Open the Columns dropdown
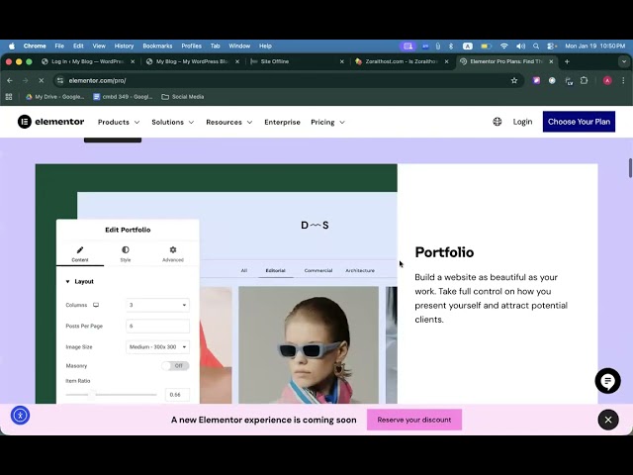633x475 pixels. point(157,305)
